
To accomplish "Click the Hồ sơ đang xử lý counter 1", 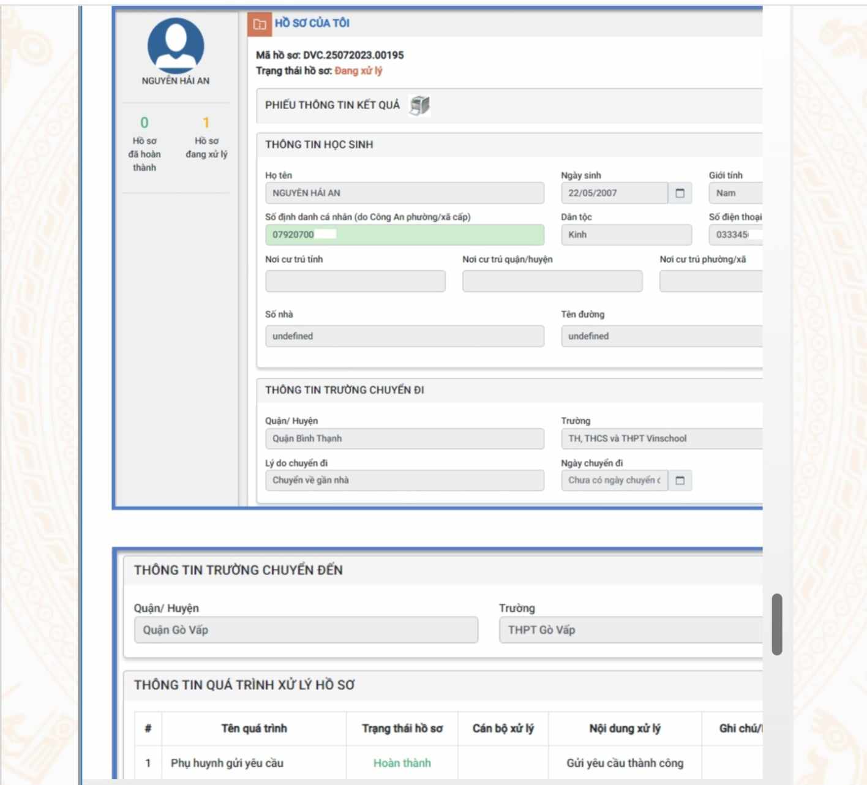I will (206, 122).
